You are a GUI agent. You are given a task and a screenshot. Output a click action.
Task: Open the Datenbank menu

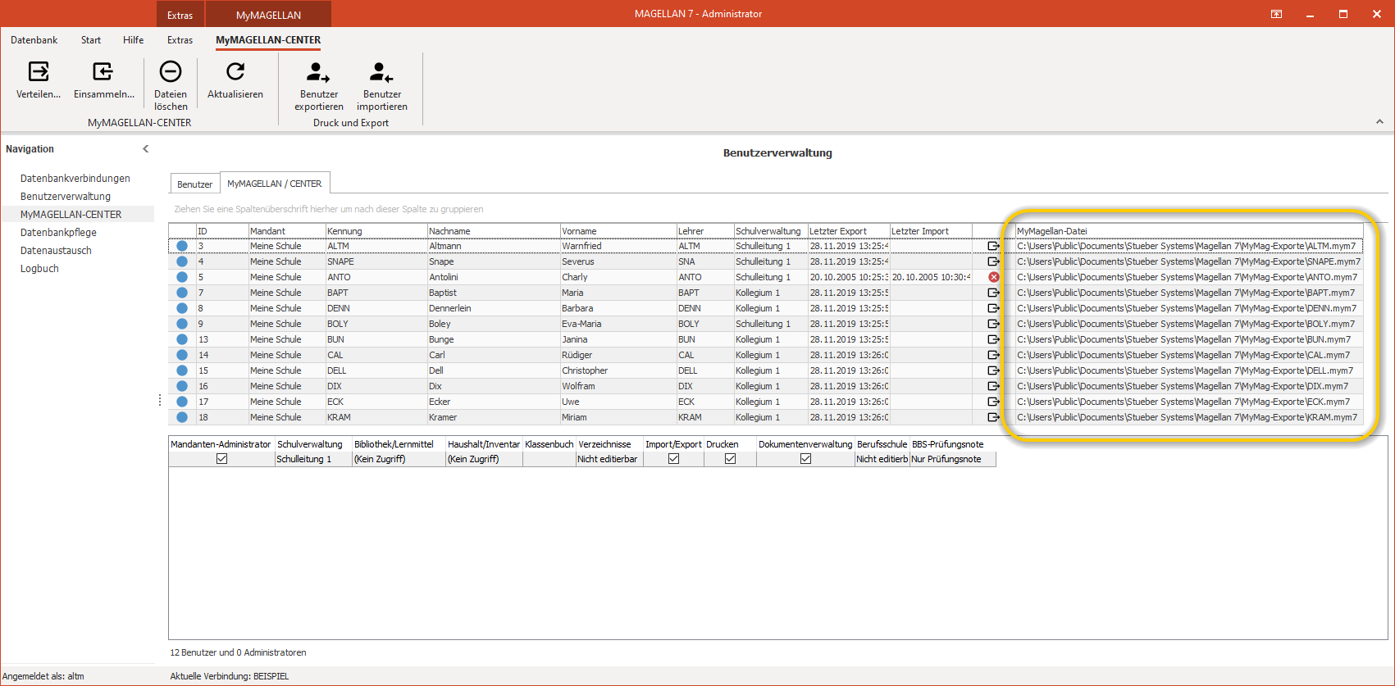(x=34, y=39)
